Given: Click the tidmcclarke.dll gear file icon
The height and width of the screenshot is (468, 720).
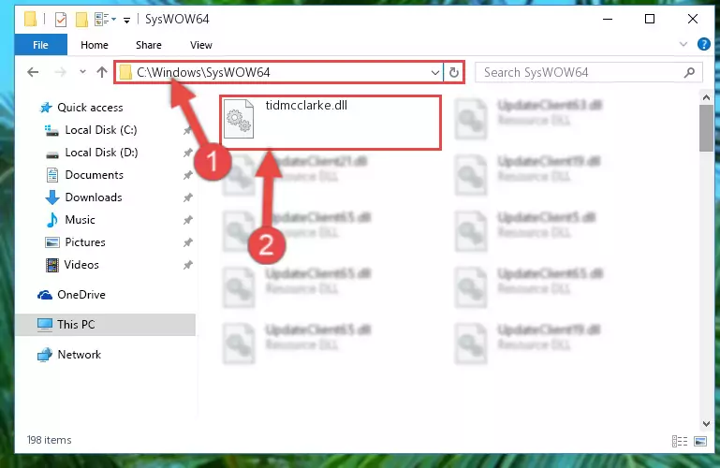Looking at the screenshot, I should point(239,119).
